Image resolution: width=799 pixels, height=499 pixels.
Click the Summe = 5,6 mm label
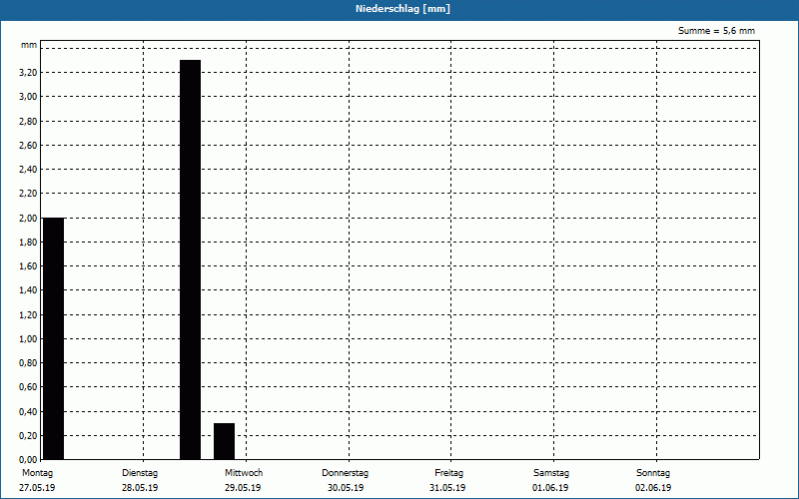pyautogui.click(x=716, y=31)
